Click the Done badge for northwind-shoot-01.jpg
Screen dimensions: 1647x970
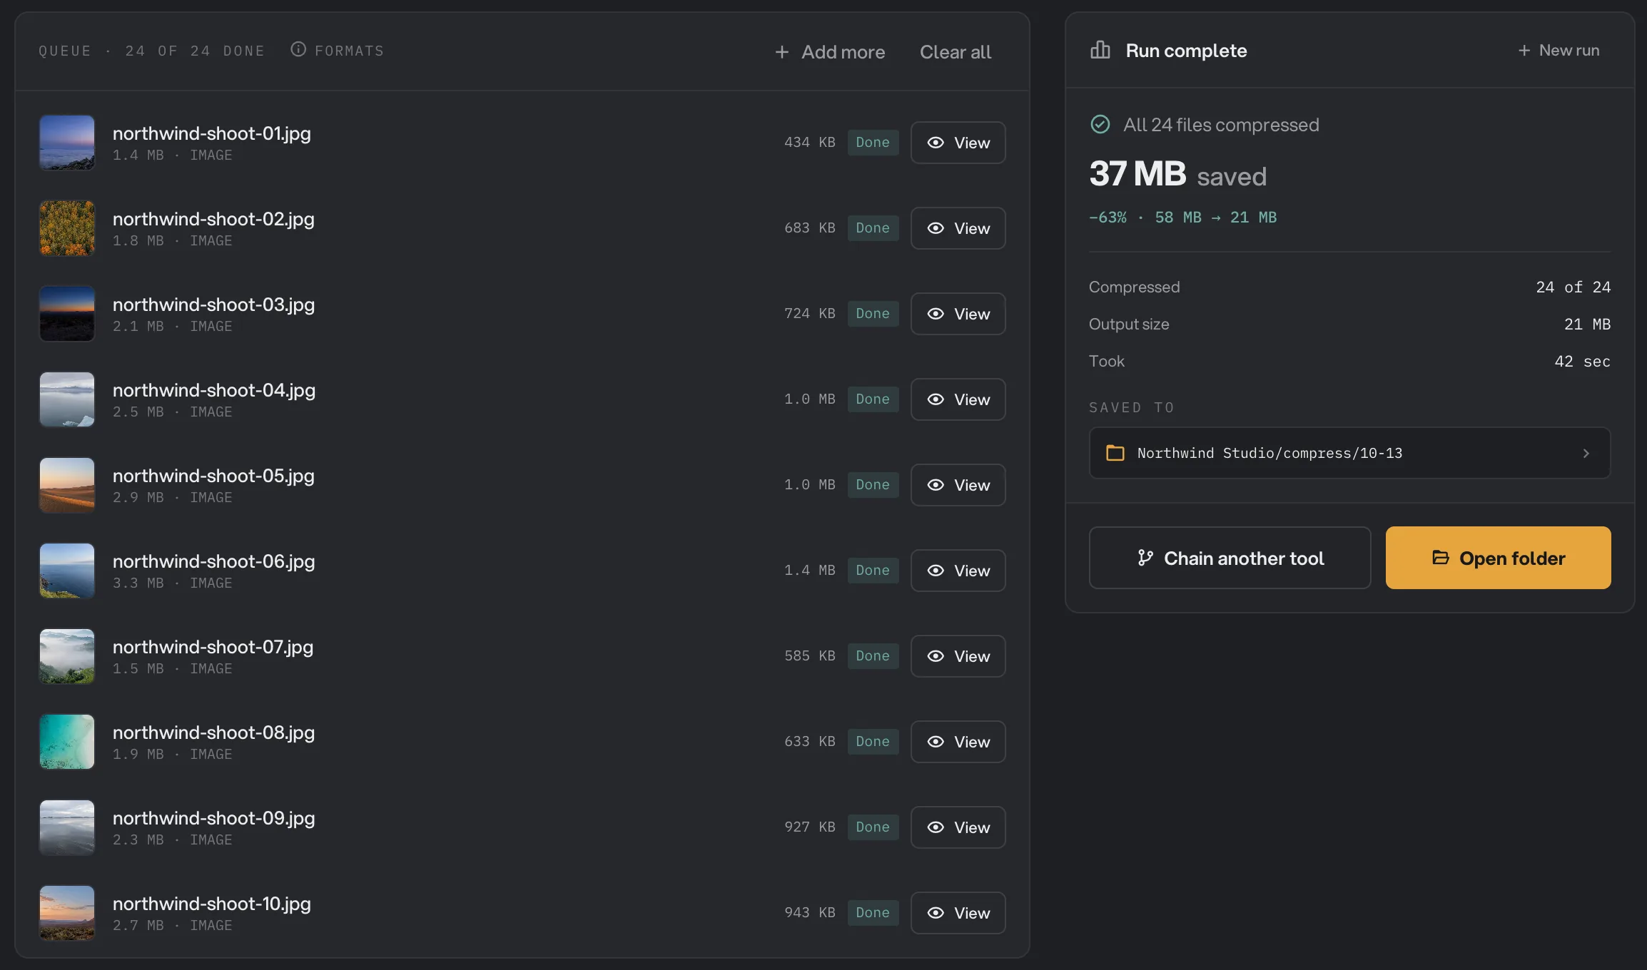pyautogui.click(x=873, y=143)
